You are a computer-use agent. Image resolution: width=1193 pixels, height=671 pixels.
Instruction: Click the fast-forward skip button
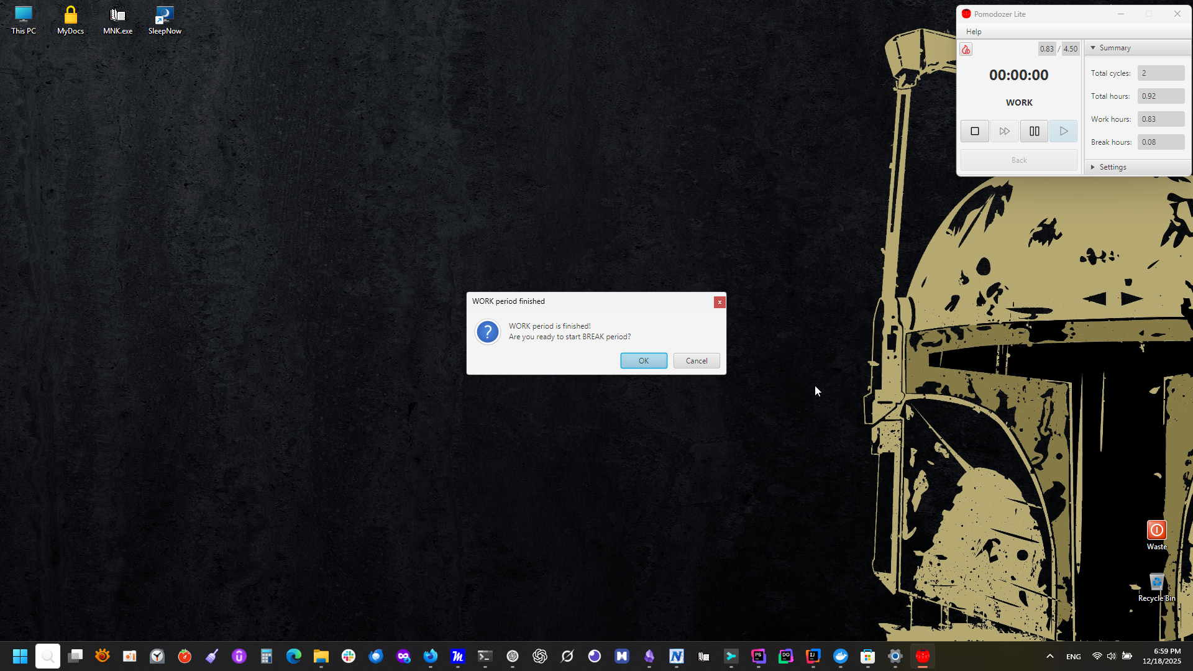pyautogui.click(x=1004, y=131)
